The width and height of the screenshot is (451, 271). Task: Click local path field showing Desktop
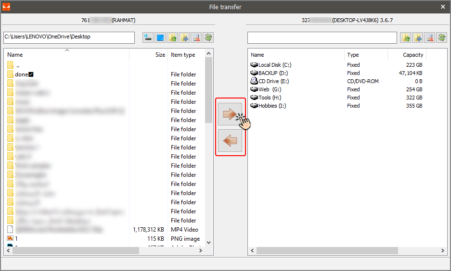point(69,37)
